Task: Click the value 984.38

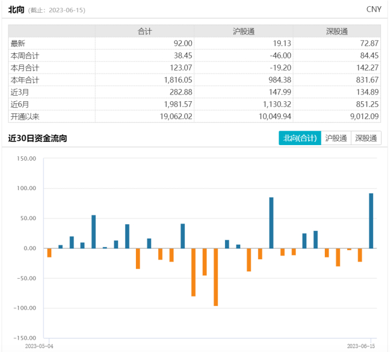Action: tap(280, 80)
